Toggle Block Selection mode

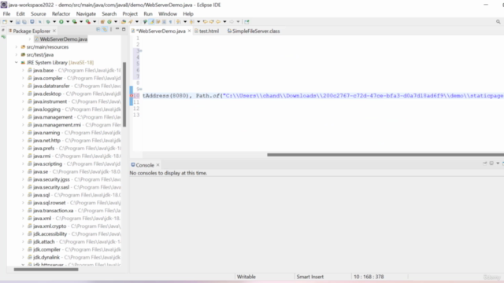[x=164, y=22]
